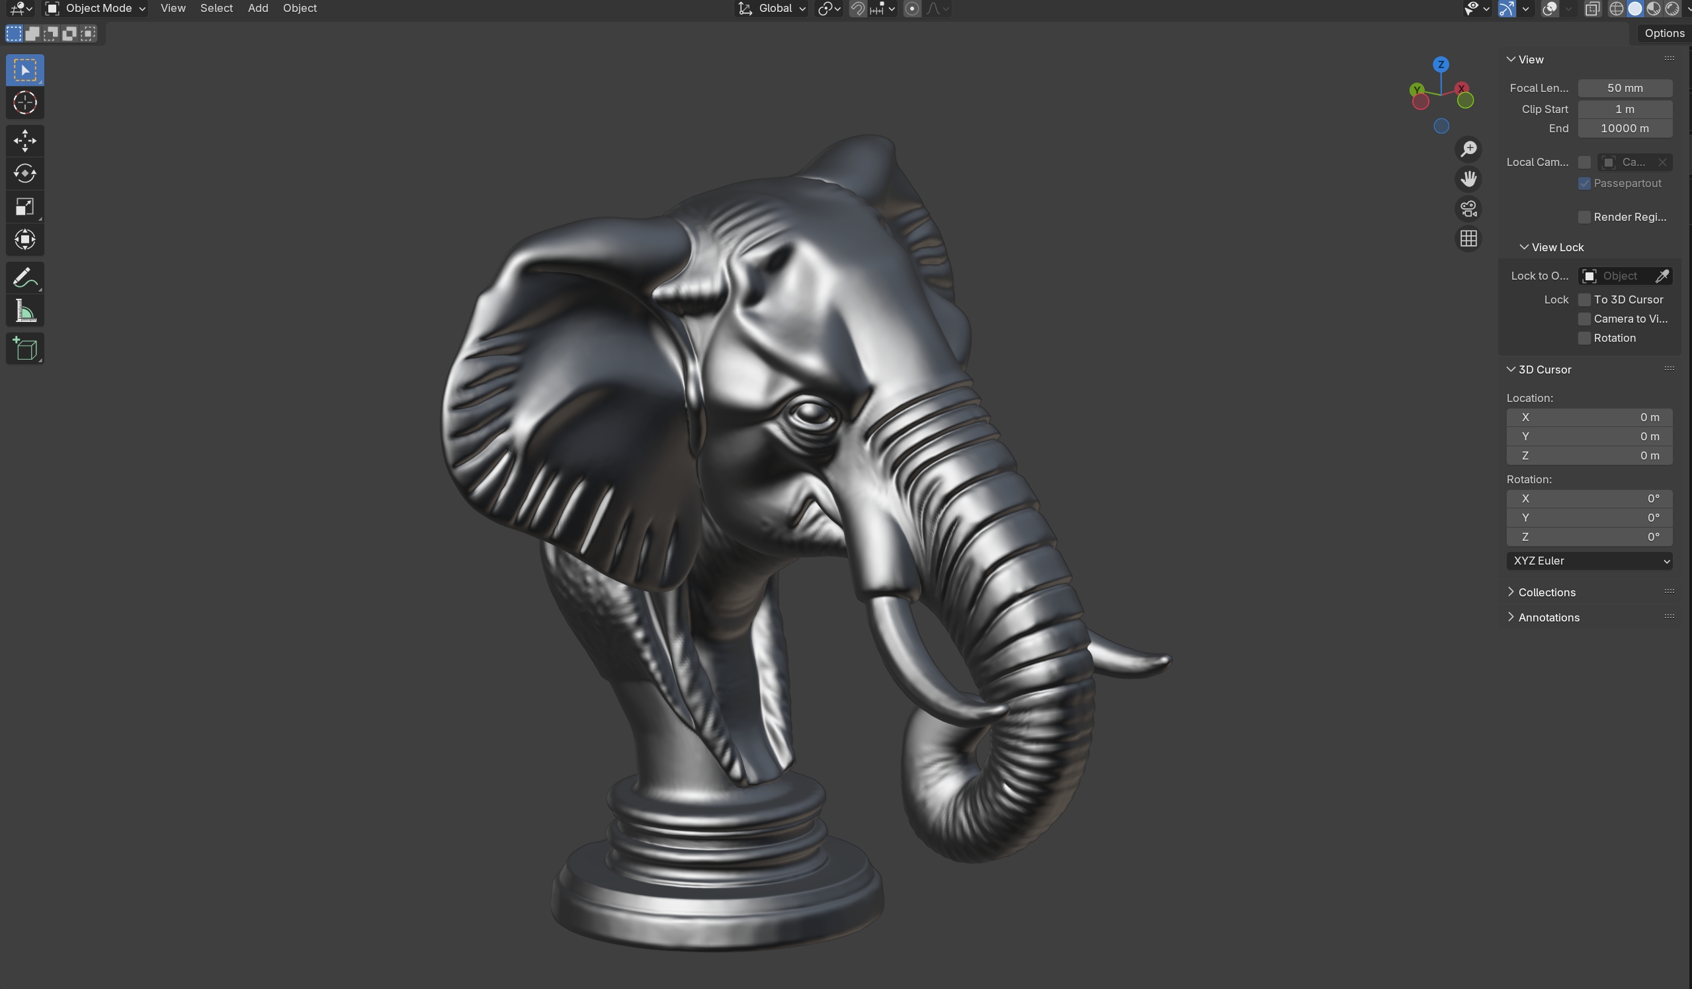Pick the Measure tool
The width and height of the screenshot is (1692, 989).
click(25, 311)
